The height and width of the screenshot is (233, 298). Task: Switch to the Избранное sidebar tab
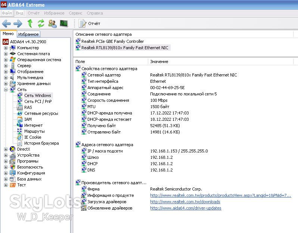coord(28,34)
